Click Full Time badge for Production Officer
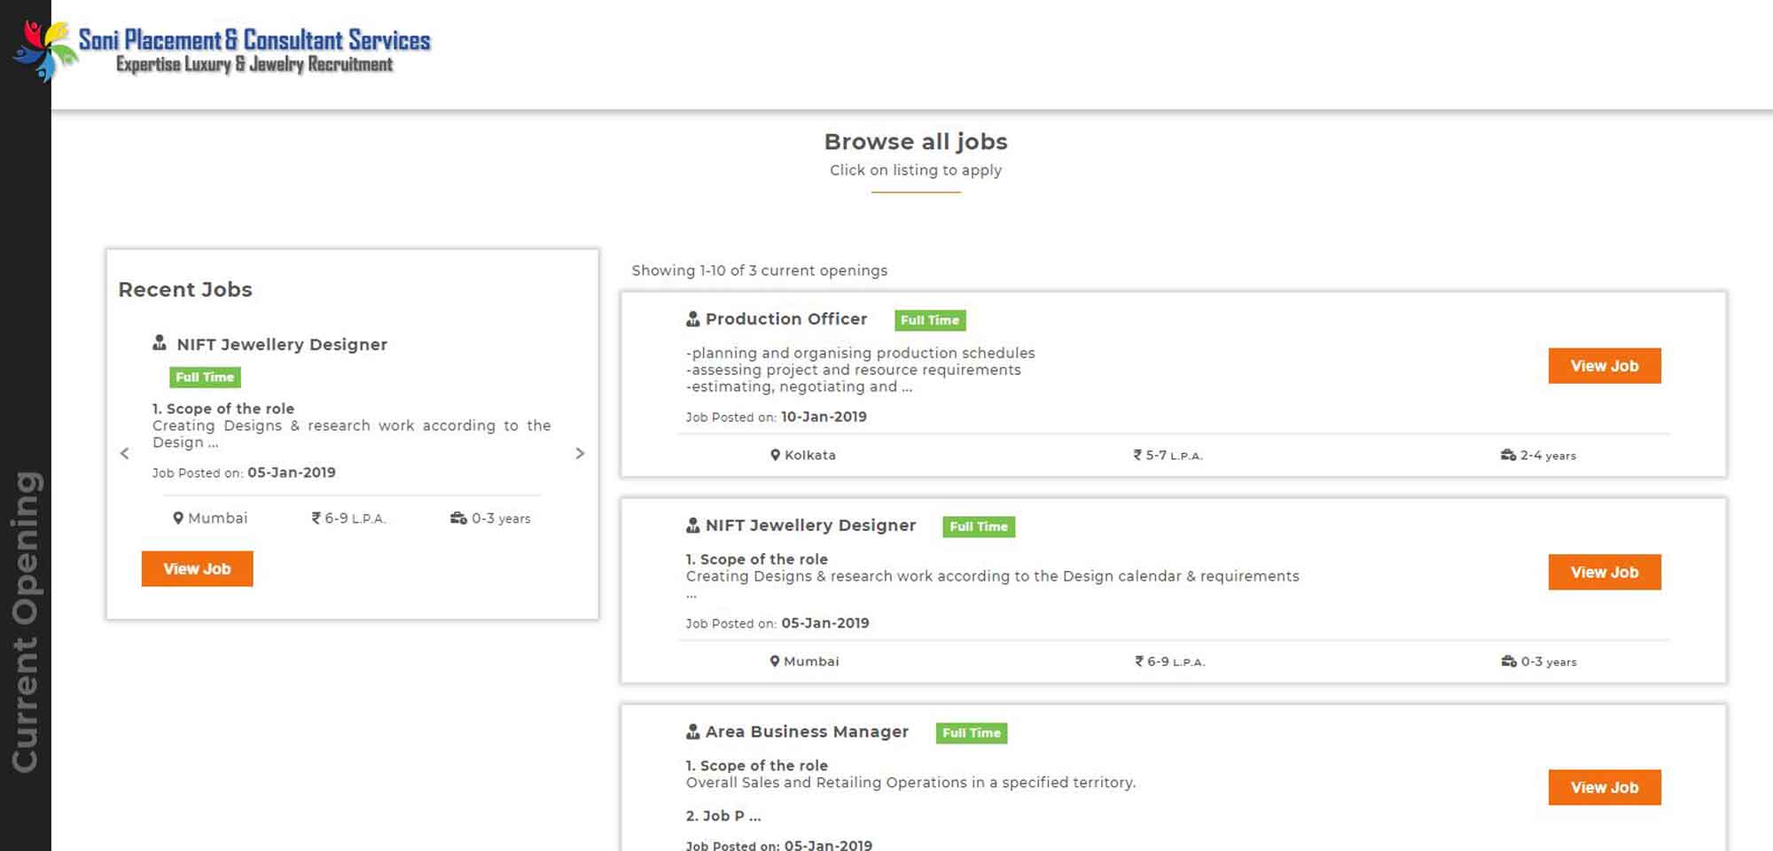1773x851 pixels. pyautogui.click(x=930, y=320)
